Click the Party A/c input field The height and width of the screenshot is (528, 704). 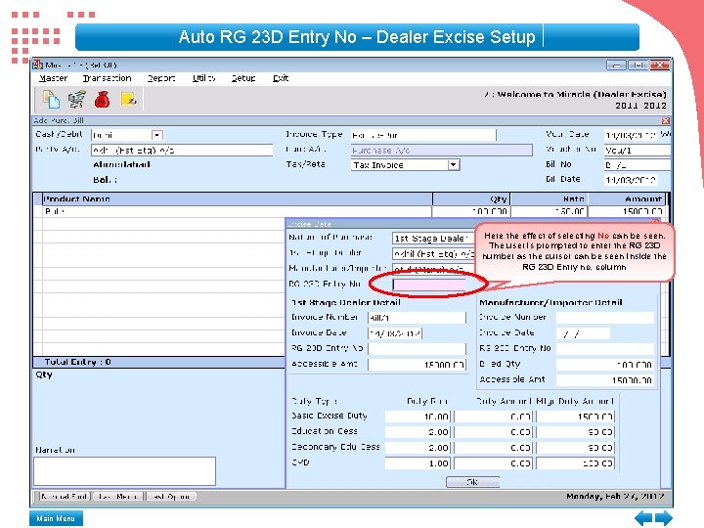[x=182, y=150]
